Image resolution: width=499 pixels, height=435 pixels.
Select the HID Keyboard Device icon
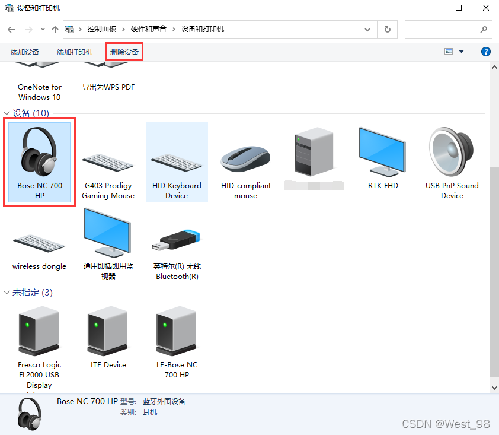(177, 162)
